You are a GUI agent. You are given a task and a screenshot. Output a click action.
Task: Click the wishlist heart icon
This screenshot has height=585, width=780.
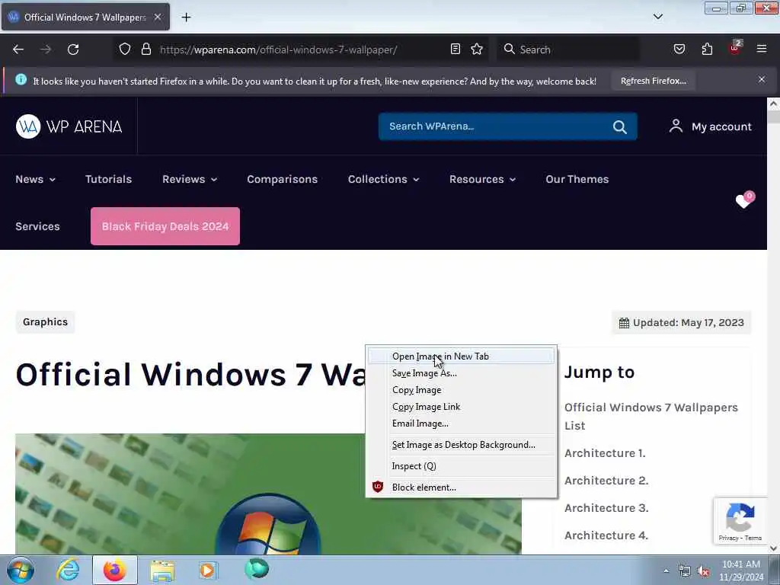click(745, 200)
